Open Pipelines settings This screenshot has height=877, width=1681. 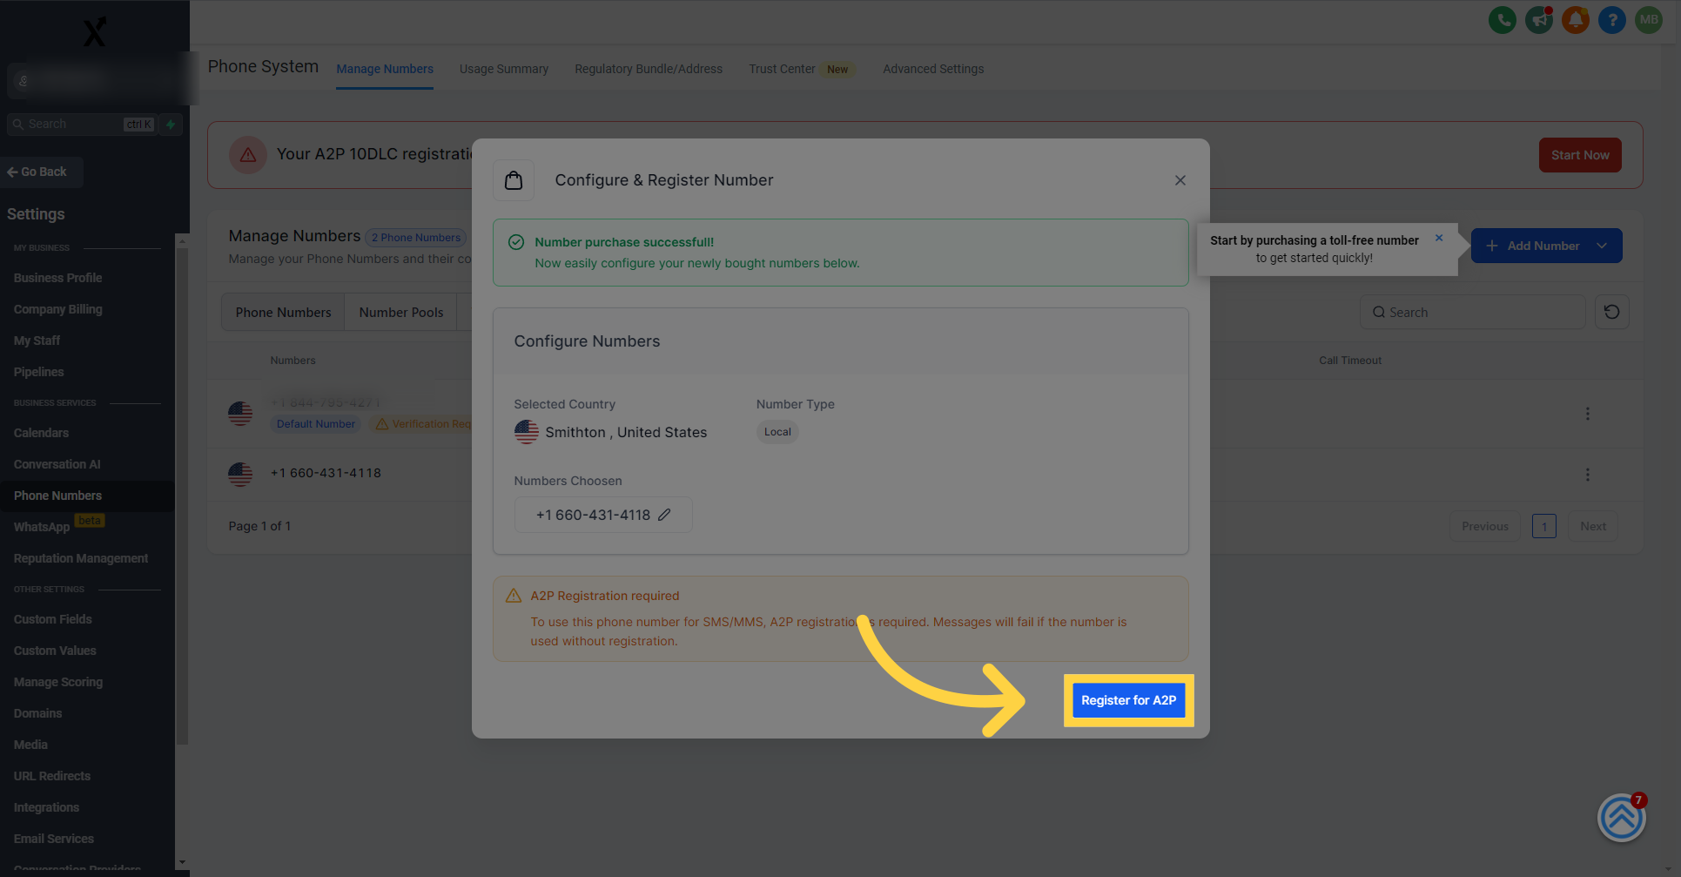(x=39, y=372)
